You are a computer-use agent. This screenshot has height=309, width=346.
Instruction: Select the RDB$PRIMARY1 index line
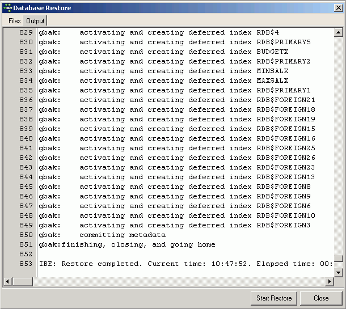[x=175, y=90]
